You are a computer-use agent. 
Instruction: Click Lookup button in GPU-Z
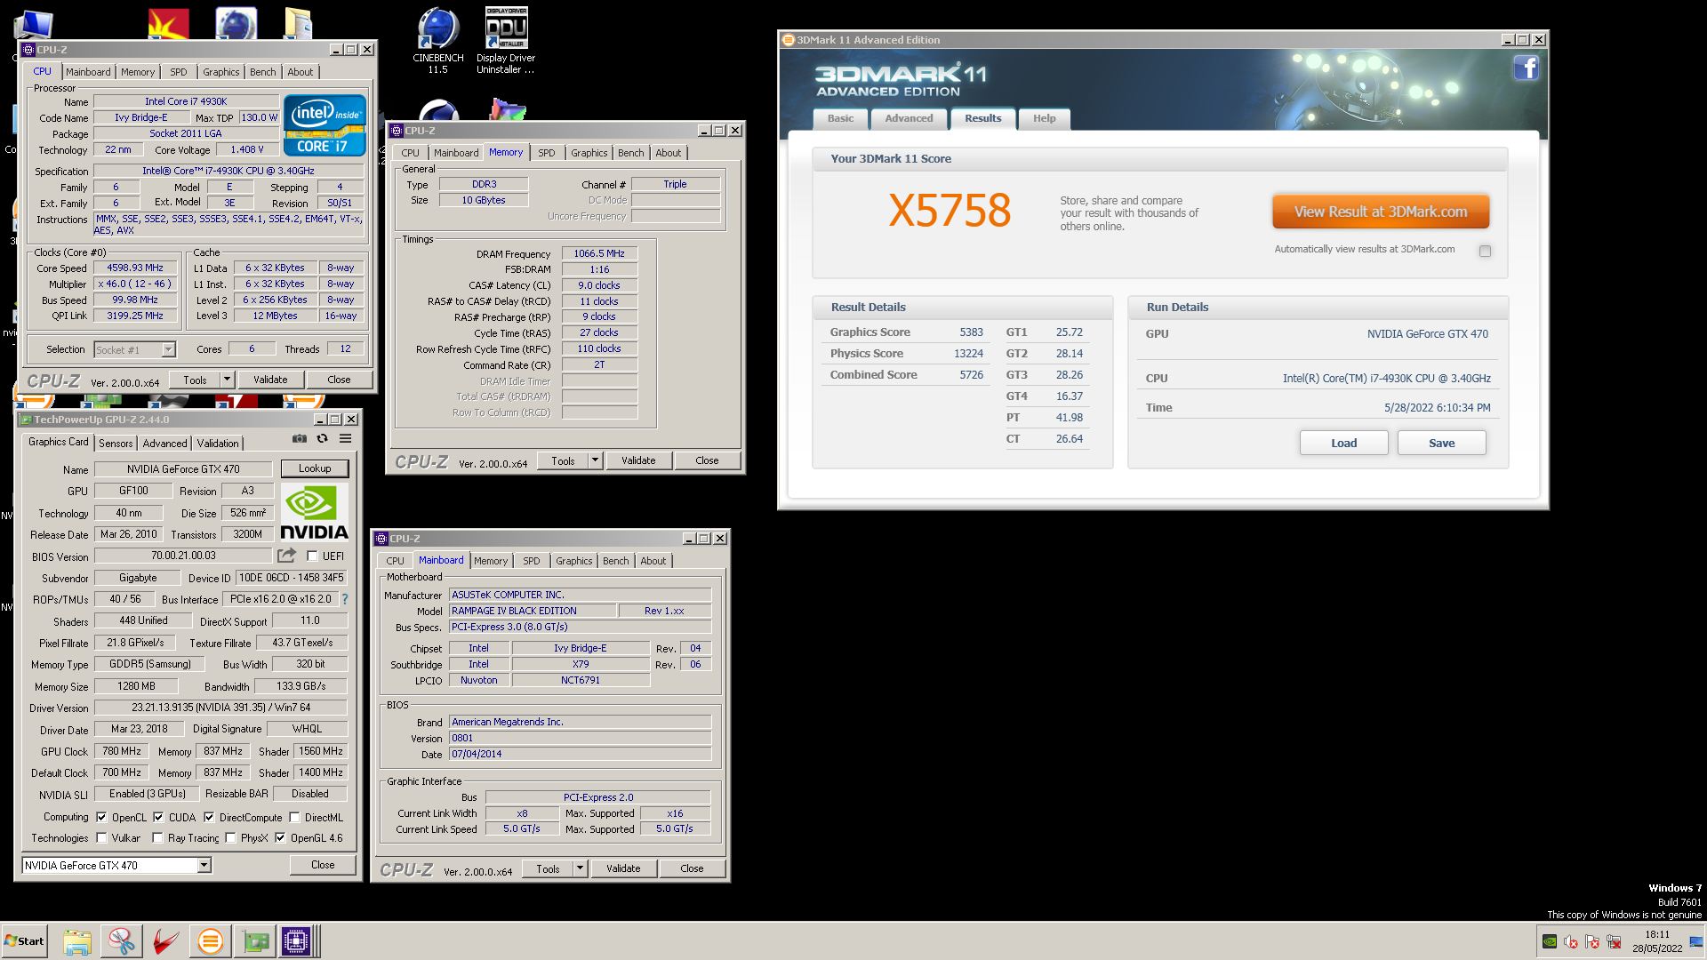315,468
